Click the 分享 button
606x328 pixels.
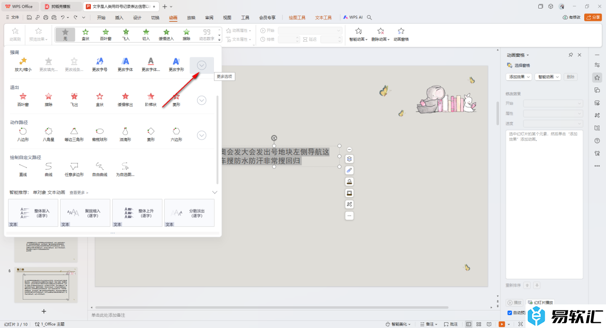593,18
